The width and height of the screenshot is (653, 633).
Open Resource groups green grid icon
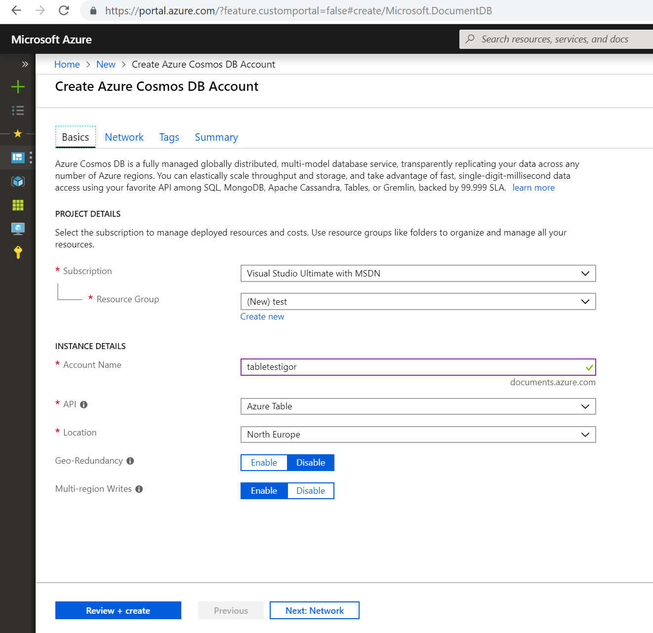18,205
